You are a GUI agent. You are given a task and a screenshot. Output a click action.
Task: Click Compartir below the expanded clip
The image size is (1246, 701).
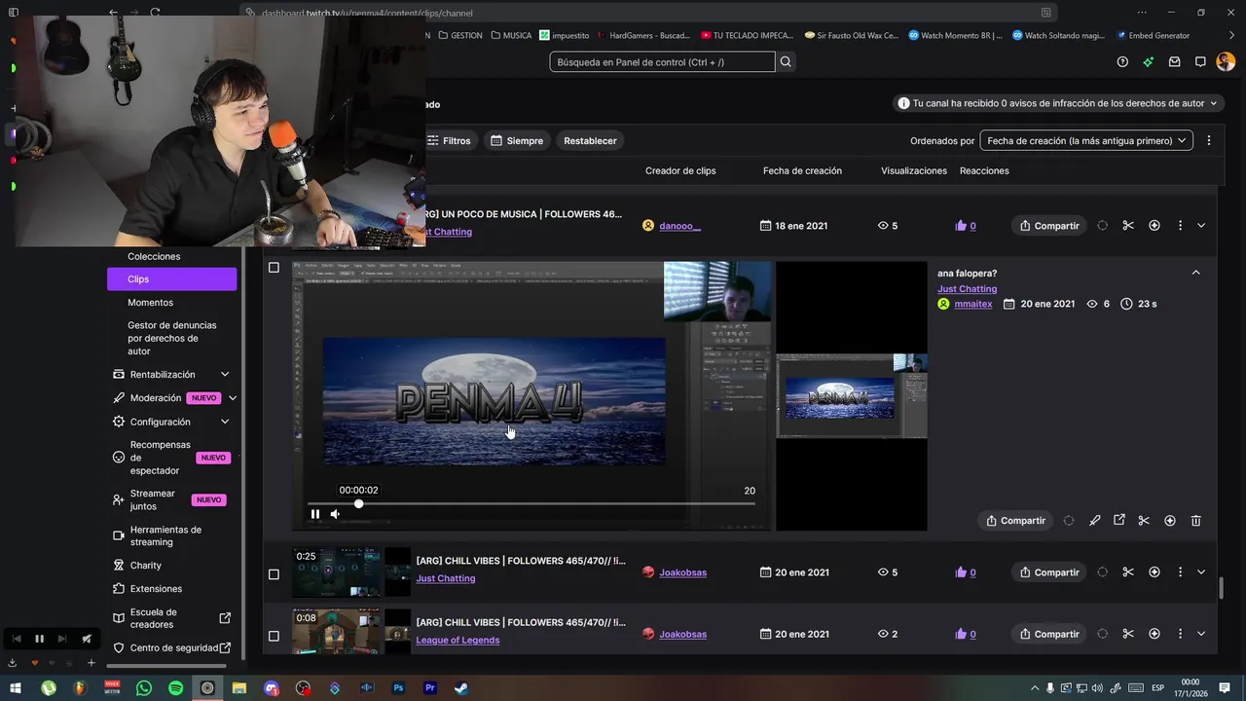click(1015, 521)
